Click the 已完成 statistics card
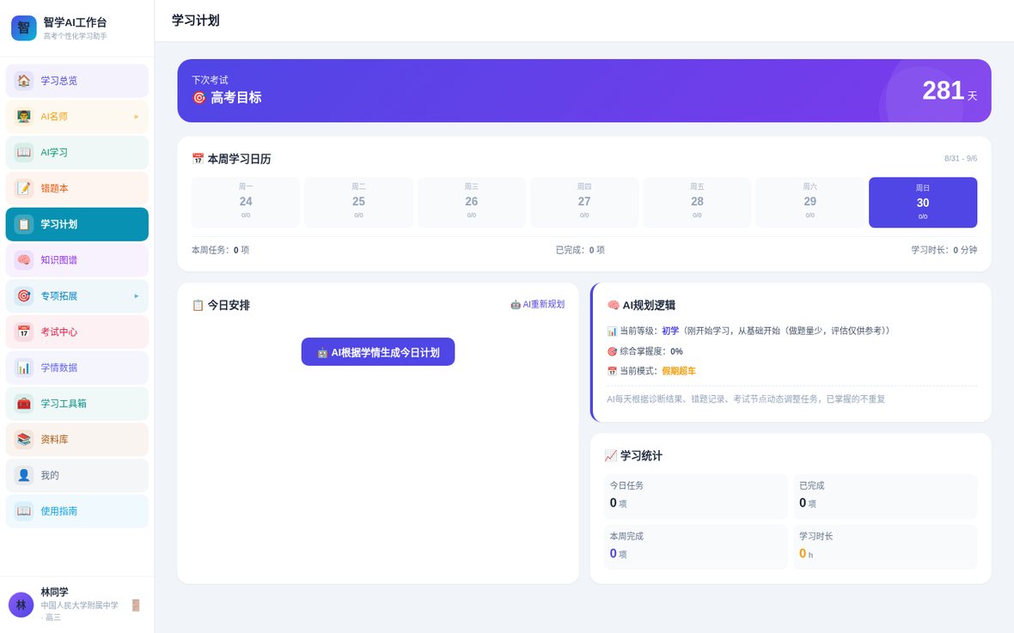The width and height of the screenshot is (1014, 633). click(884, 496)
